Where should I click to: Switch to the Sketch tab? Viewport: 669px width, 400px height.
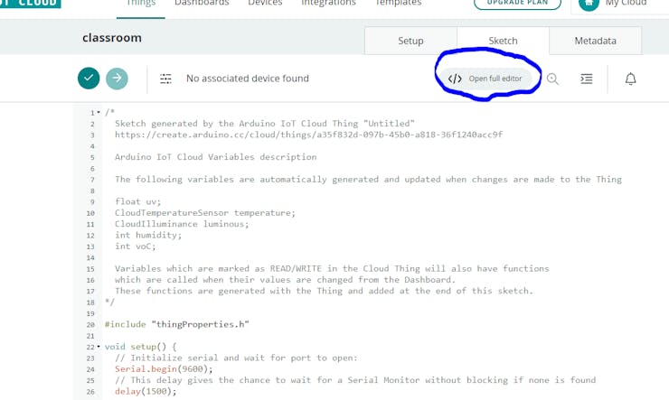pos(503,41)
